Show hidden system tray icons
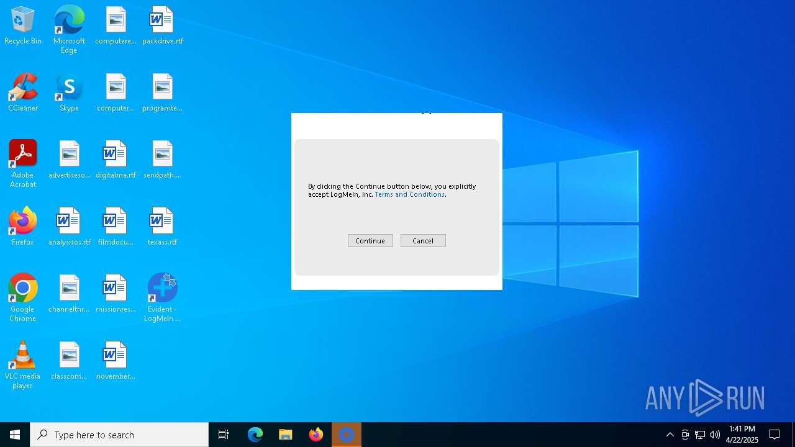The image size is (795, 447). pyautogui.click(x=670, y=435)
